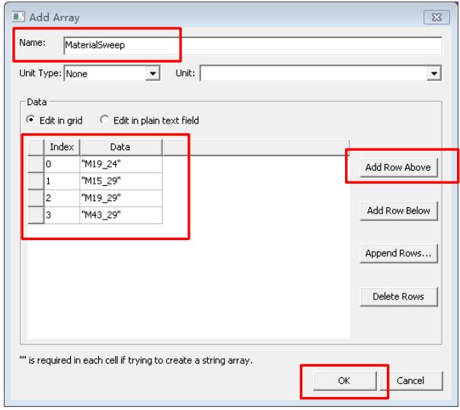
Task: Dismiss the dialog with Cancel
Action: [x=410, y=381]
